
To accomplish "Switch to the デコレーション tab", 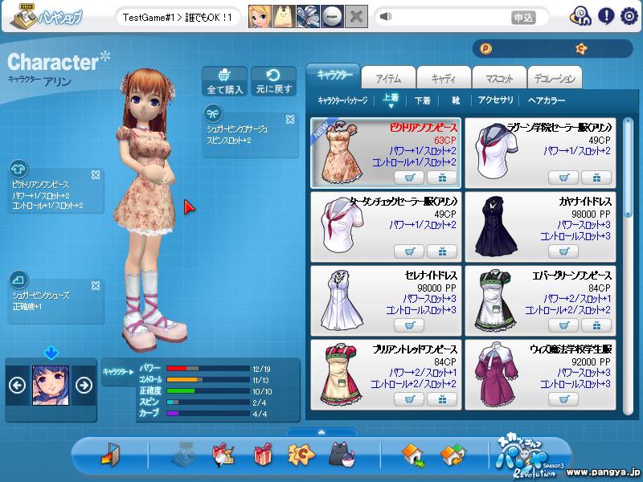I will (x=555, y=77).
